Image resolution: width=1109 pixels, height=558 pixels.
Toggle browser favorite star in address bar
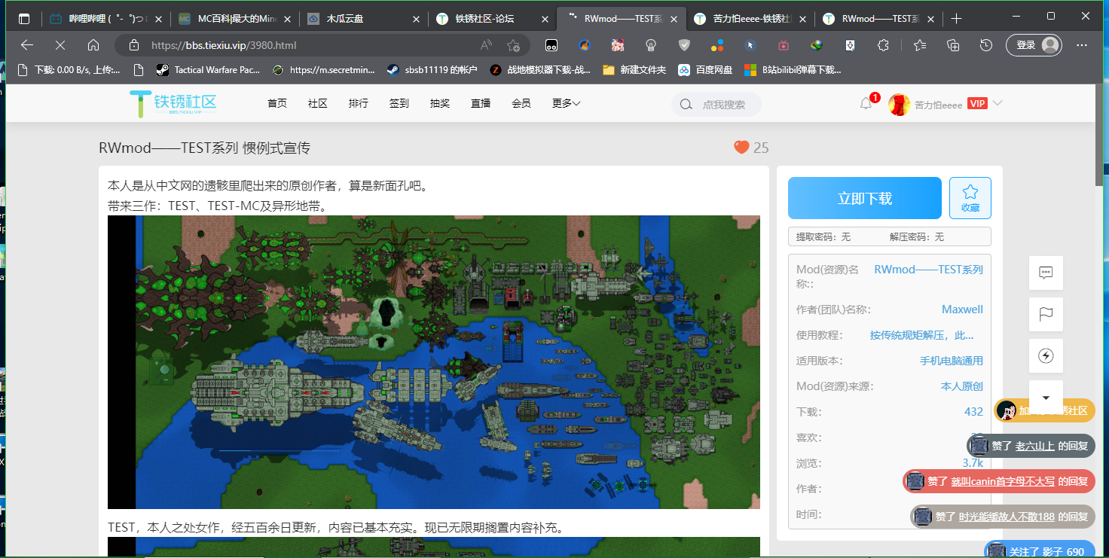513,45
